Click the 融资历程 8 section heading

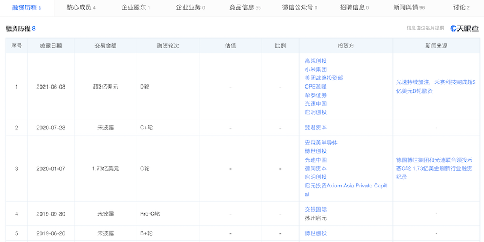21,29
